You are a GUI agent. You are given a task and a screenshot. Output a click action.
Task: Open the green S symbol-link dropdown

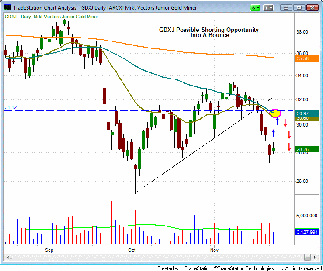(x=255, y=8)
